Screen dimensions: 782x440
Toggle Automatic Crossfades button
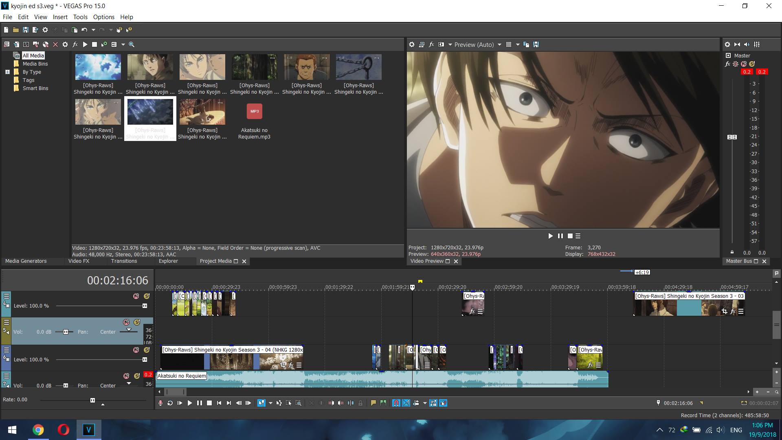point(406,403)
